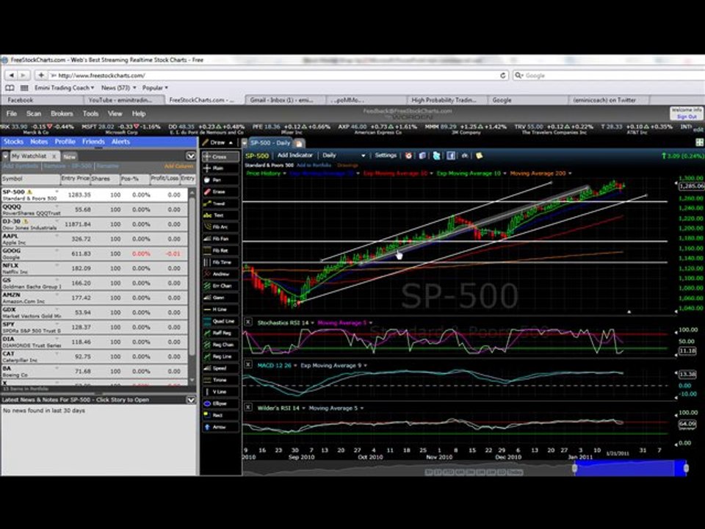
Task: Open the Brokers menu
Action: [62, 114]
